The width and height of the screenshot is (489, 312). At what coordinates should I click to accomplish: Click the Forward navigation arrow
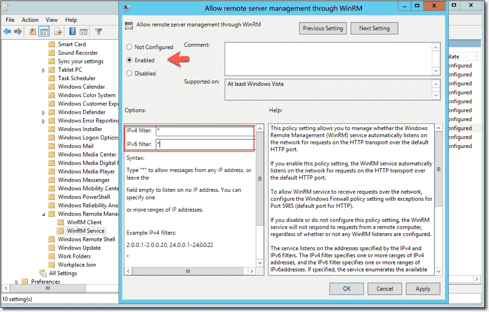tap(18, 31)
